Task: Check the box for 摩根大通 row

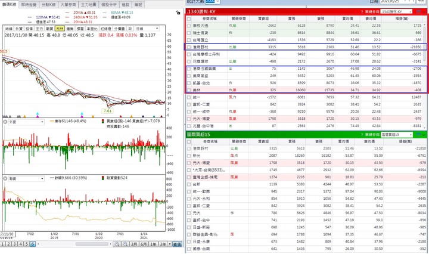Action: (x=189, y=26)
